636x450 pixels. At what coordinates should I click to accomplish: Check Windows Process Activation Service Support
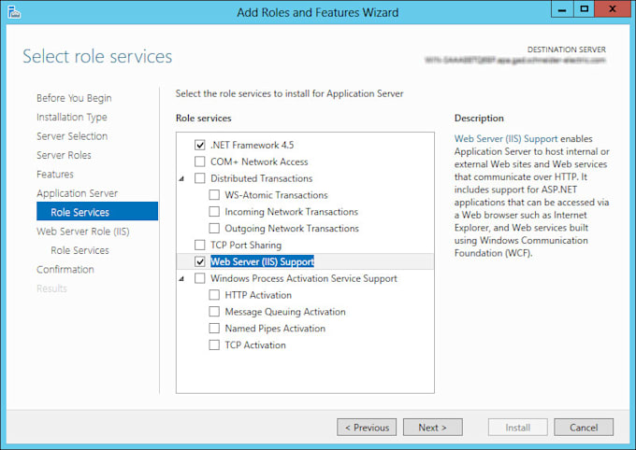pyautogui.click(x=199, y=278)
